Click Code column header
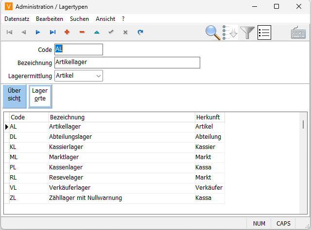This screenshot has width=311, height=230. pos(29,117)
